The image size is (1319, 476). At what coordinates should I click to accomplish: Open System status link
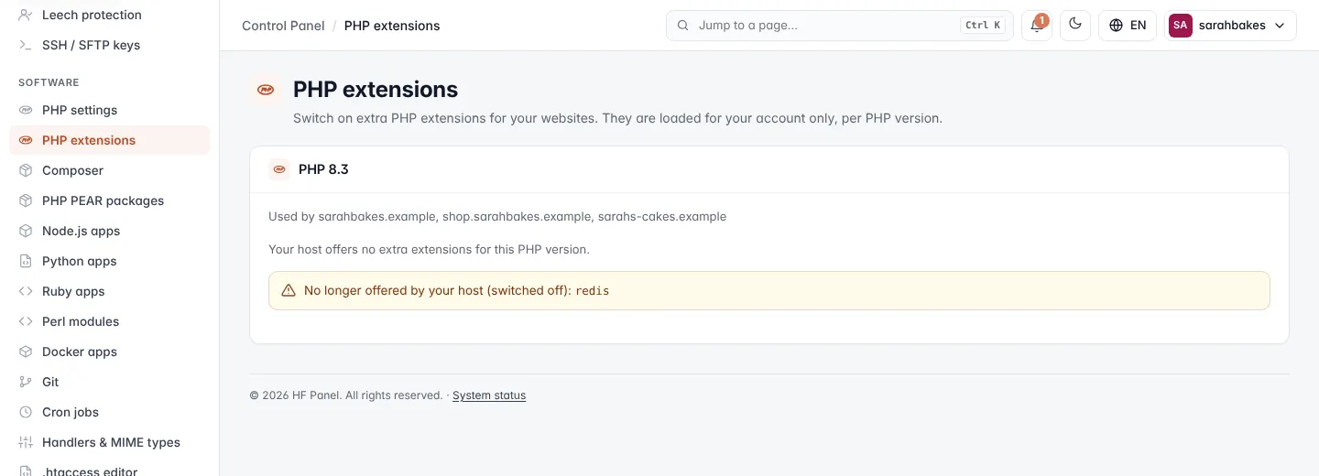(489, 395)
